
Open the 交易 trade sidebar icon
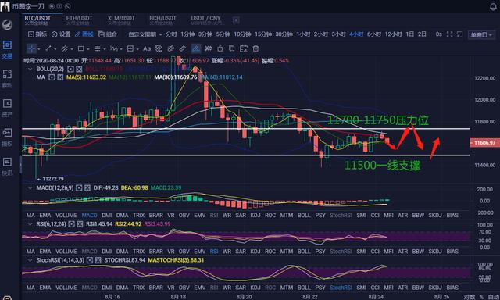pyautogui.click(x=7, y=49)
